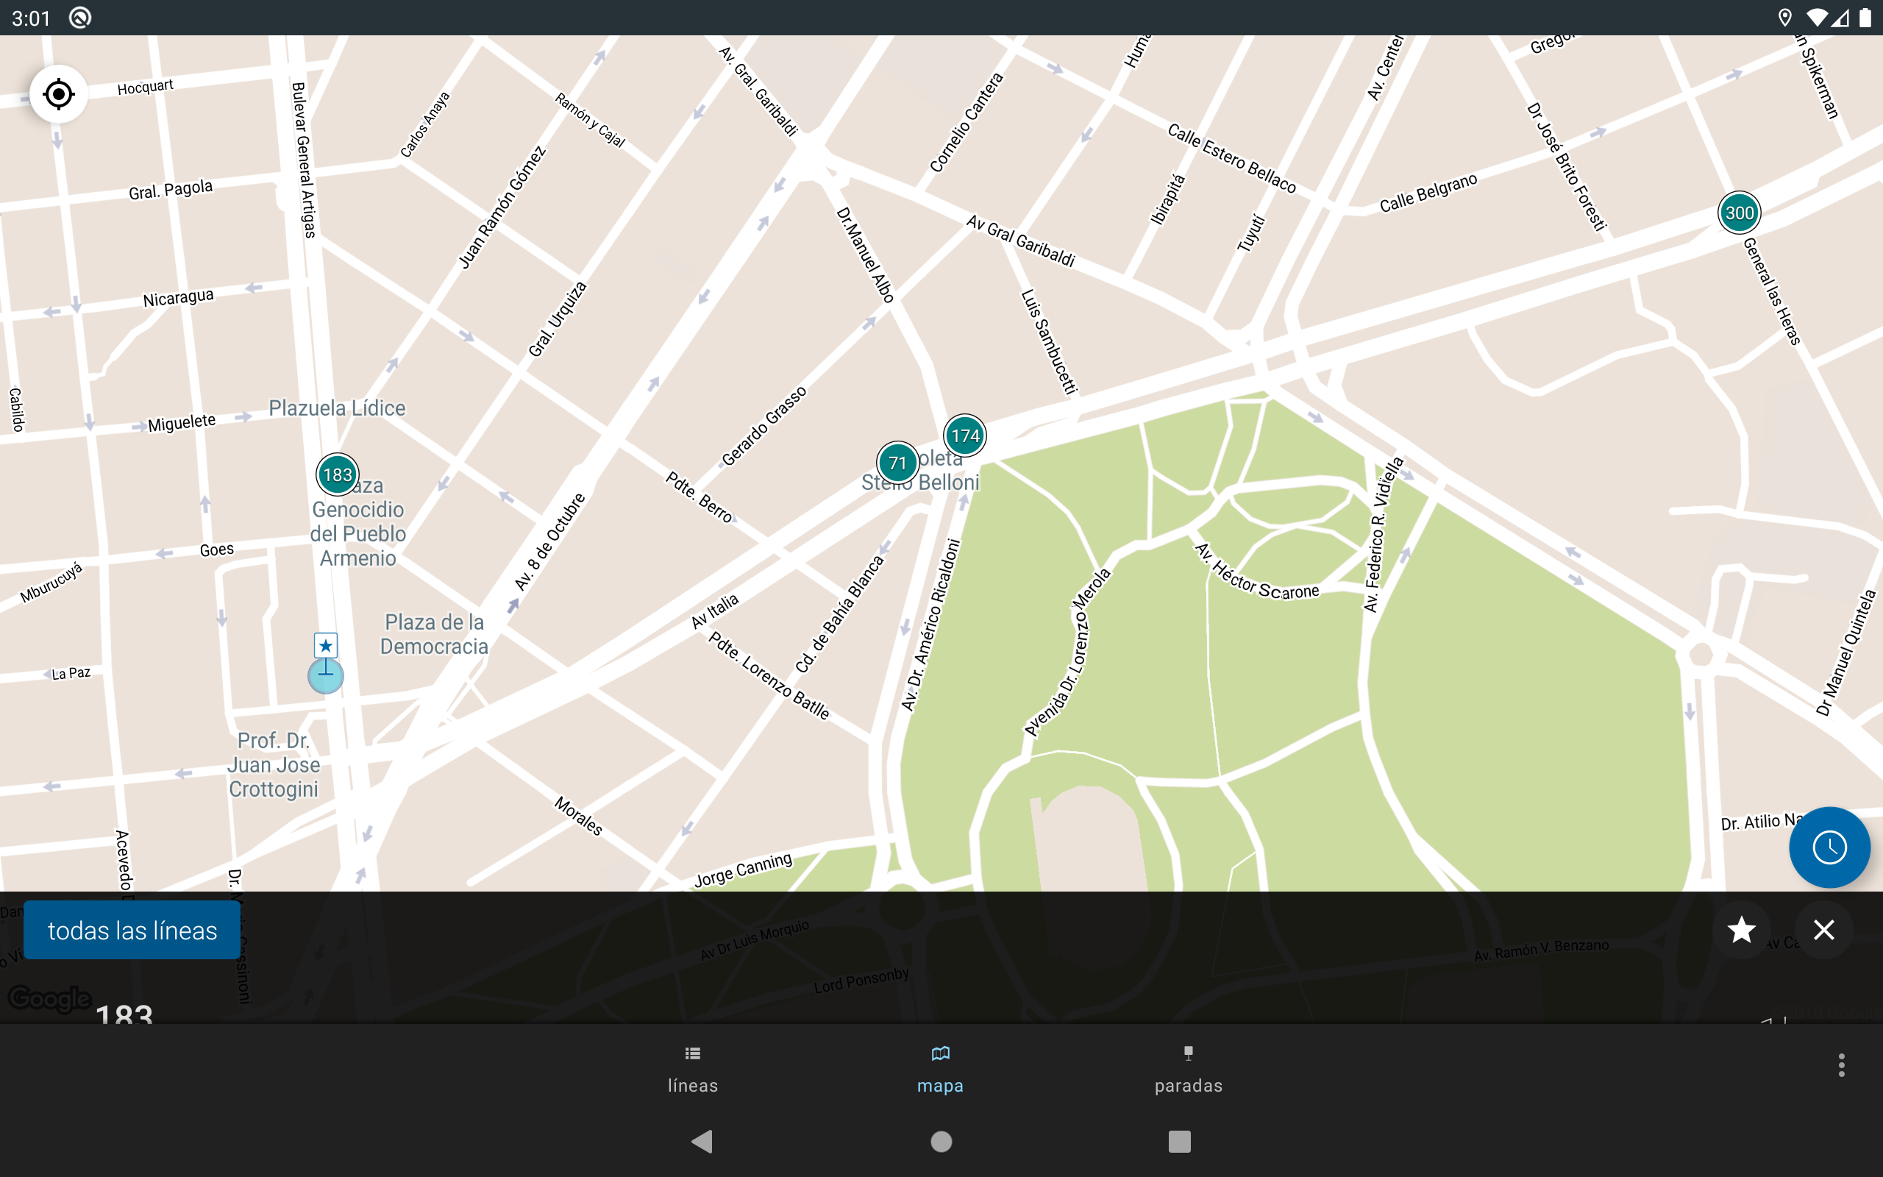Center map on my location
Image resolution: width=1883 pixels, height=1177 pixels.
tap(58, 94)
